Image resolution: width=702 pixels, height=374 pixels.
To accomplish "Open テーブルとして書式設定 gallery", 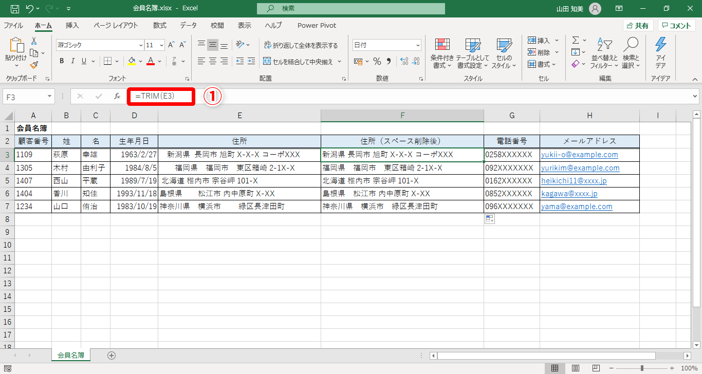I will (x=473, y=53).
